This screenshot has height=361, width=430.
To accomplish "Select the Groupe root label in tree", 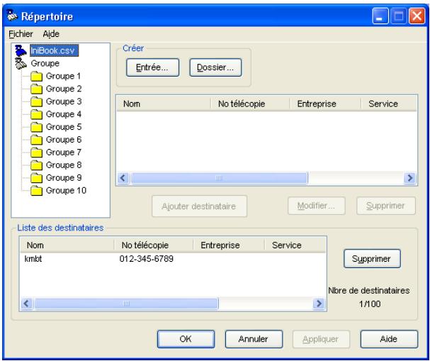I will tap(45, 63).
